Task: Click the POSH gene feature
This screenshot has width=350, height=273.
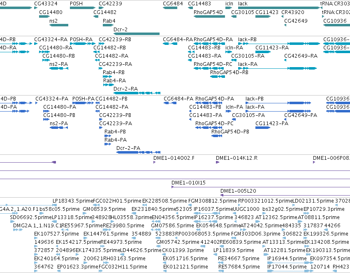Action: tap(83, 8)
